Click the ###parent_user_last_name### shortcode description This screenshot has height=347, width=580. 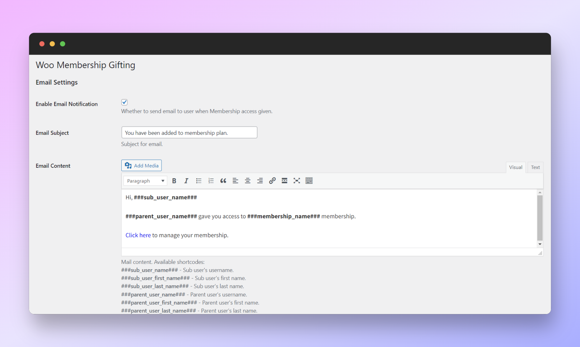pyautogui.click(x=189, y=311)
